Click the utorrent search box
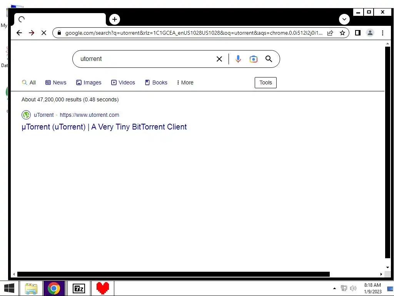The height and width of the screenshot is (296, 394). (146, 59)
